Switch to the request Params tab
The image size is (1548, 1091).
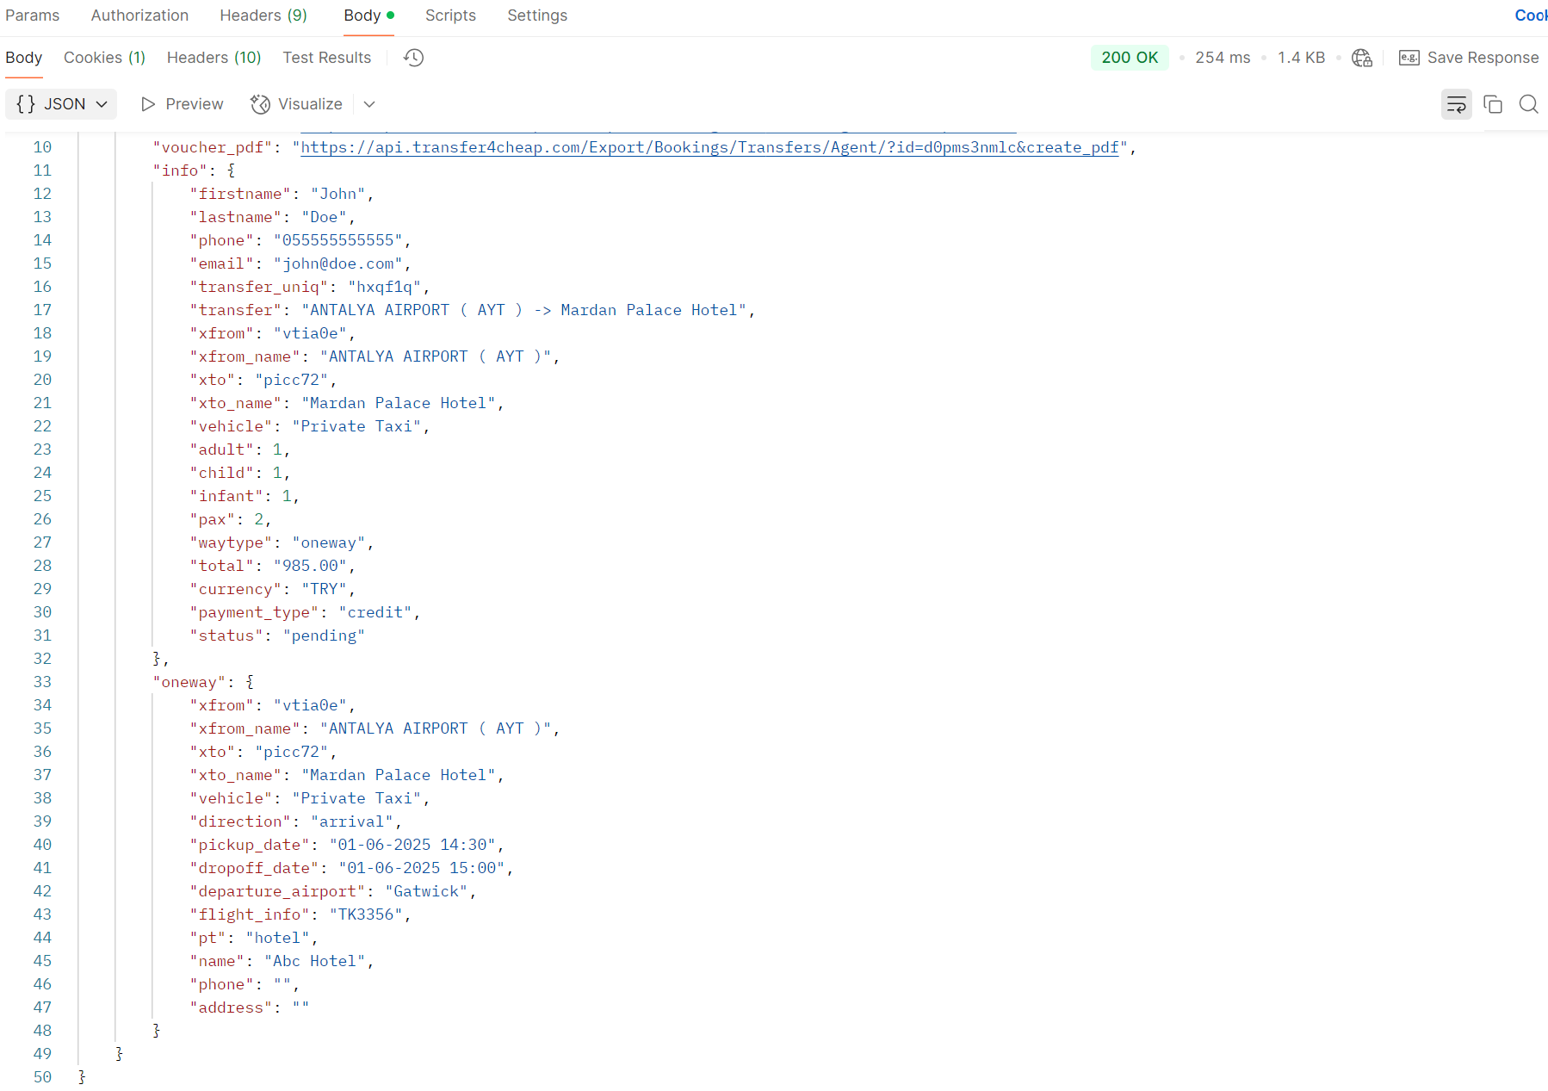(x=33, y=15)
